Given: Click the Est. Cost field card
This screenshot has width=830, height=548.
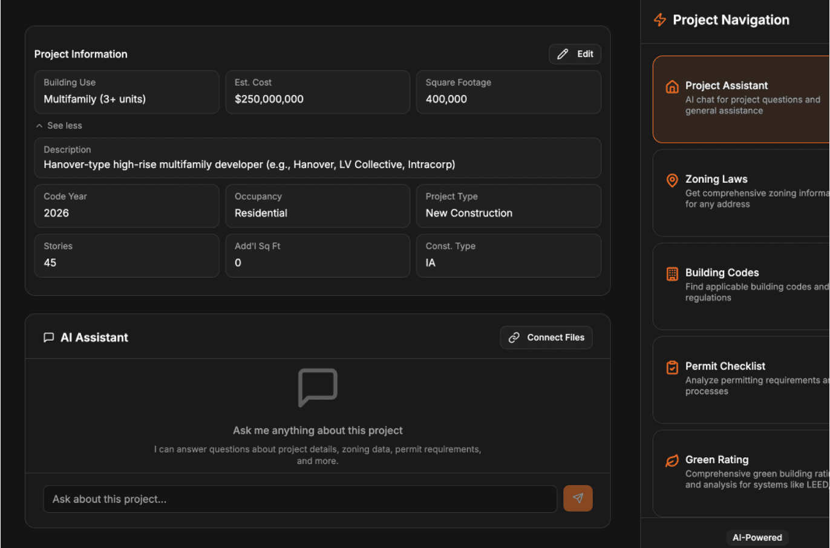Looking at the screenshot, I should (x=317, y=92).
